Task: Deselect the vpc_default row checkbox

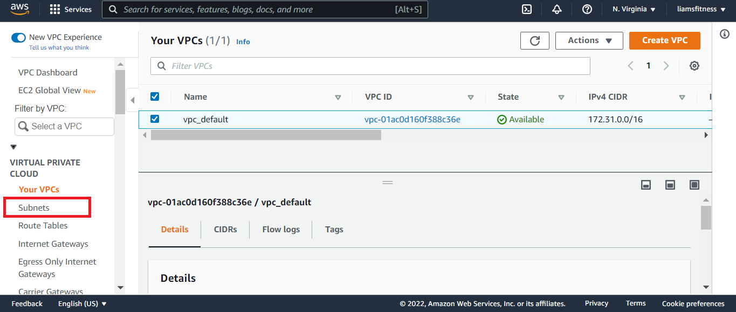Action: click(155, 119)
